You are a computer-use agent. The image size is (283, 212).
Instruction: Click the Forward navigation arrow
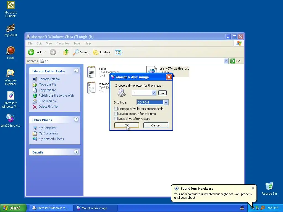(x=53, y=52)
